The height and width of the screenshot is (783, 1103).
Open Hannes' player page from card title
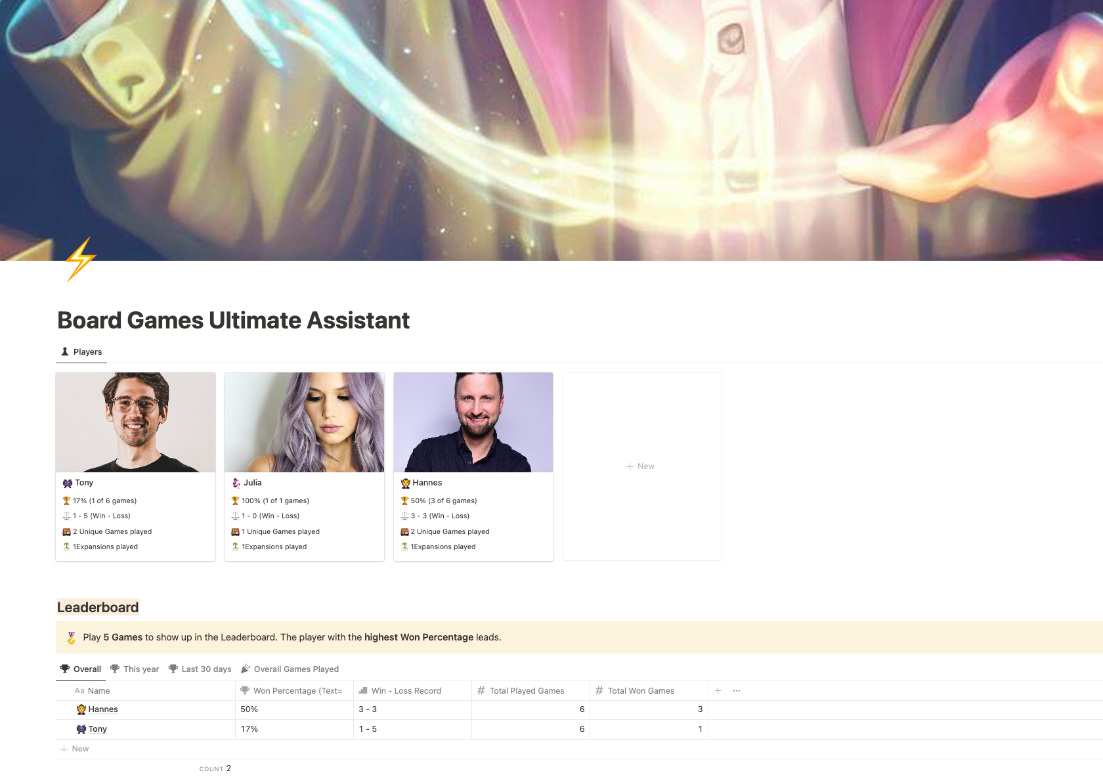pos(427,483)
